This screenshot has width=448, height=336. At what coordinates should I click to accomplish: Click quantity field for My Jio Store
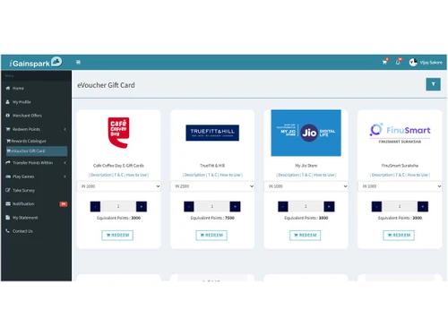pyautogui.click(x=306, y=206)
